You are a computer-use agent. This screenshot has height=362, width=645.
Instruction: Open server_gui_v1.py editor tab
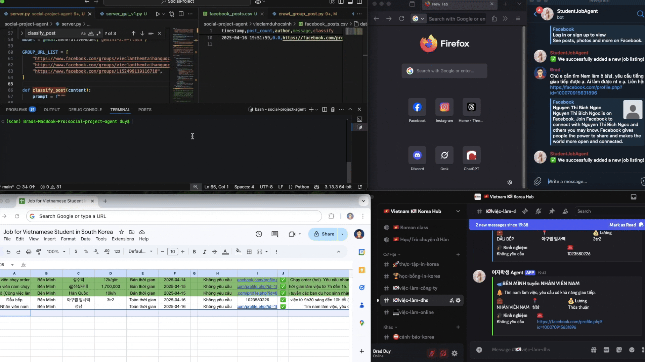(123, 14)
